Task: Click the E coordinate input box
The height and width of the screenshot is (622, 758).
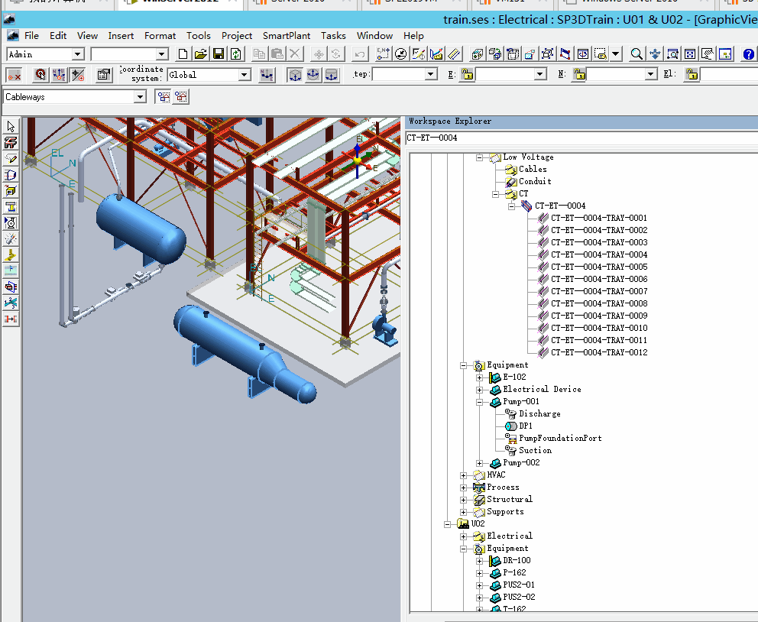Action: pyautogui.click(x=505, y=74)
